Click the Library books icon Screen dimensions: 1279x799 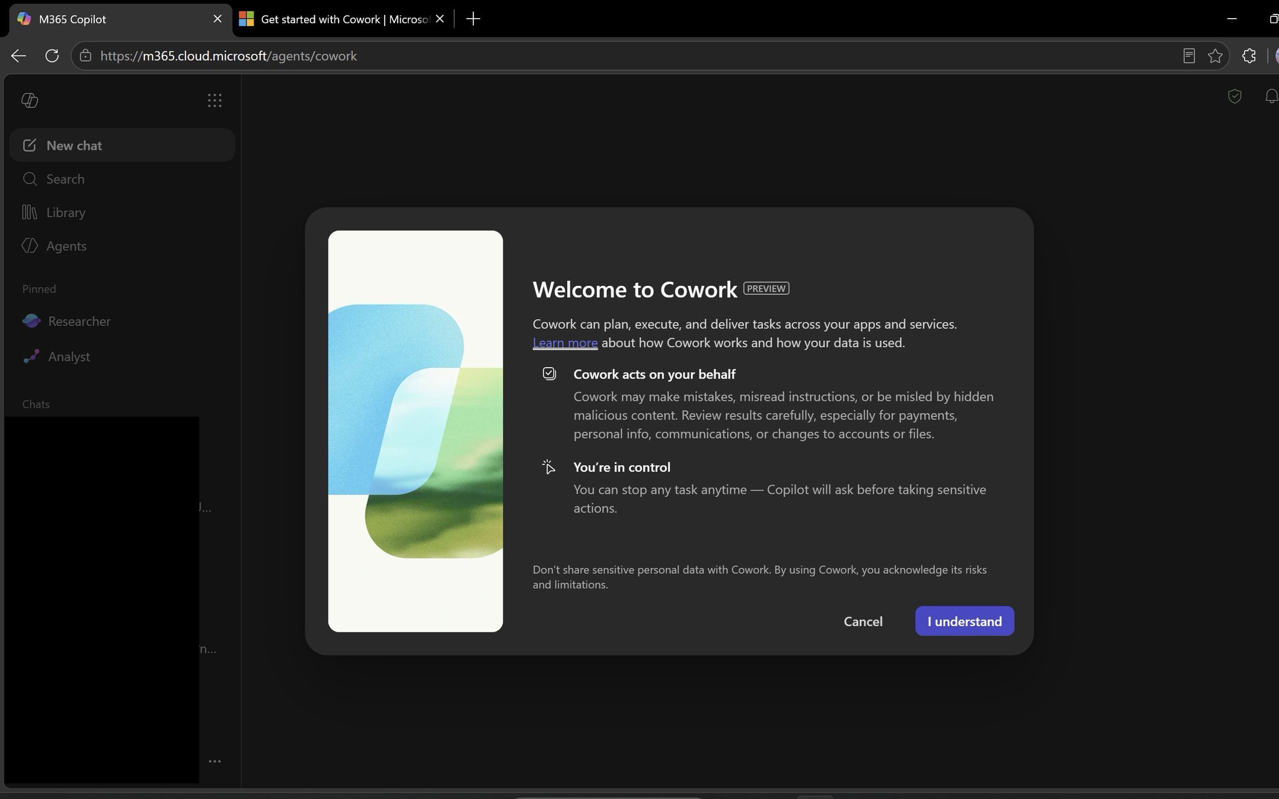point(29,212)
